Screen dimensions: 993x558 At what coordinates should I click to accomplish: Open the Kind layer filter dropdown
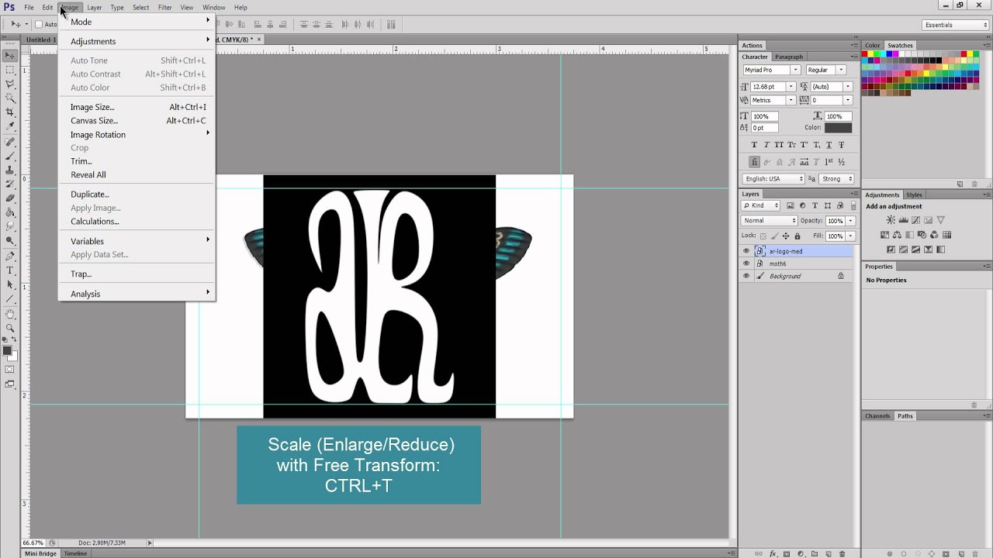760,205
